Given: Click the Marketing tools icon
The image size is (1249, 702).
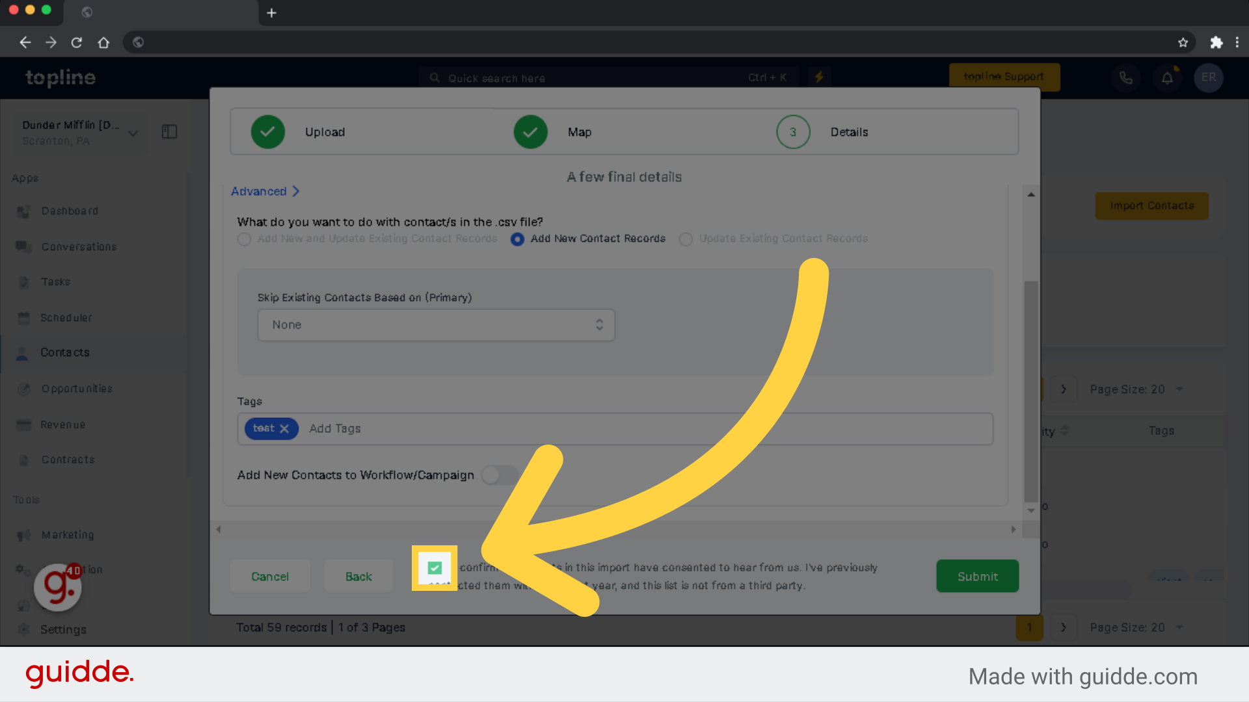Looking at the screenshot, I should [23, 534].
